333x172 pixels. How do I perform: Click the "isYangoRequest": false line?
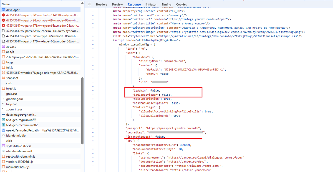pyautogui.click(x=146, y=136)
